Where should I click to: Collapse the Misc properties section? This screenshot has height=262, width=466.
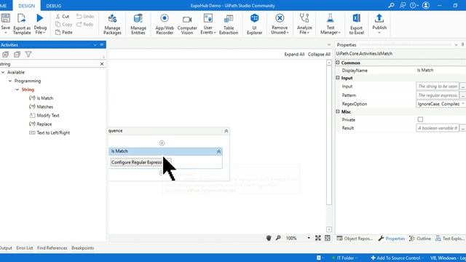pyautogui.click(x=338, y=111)
